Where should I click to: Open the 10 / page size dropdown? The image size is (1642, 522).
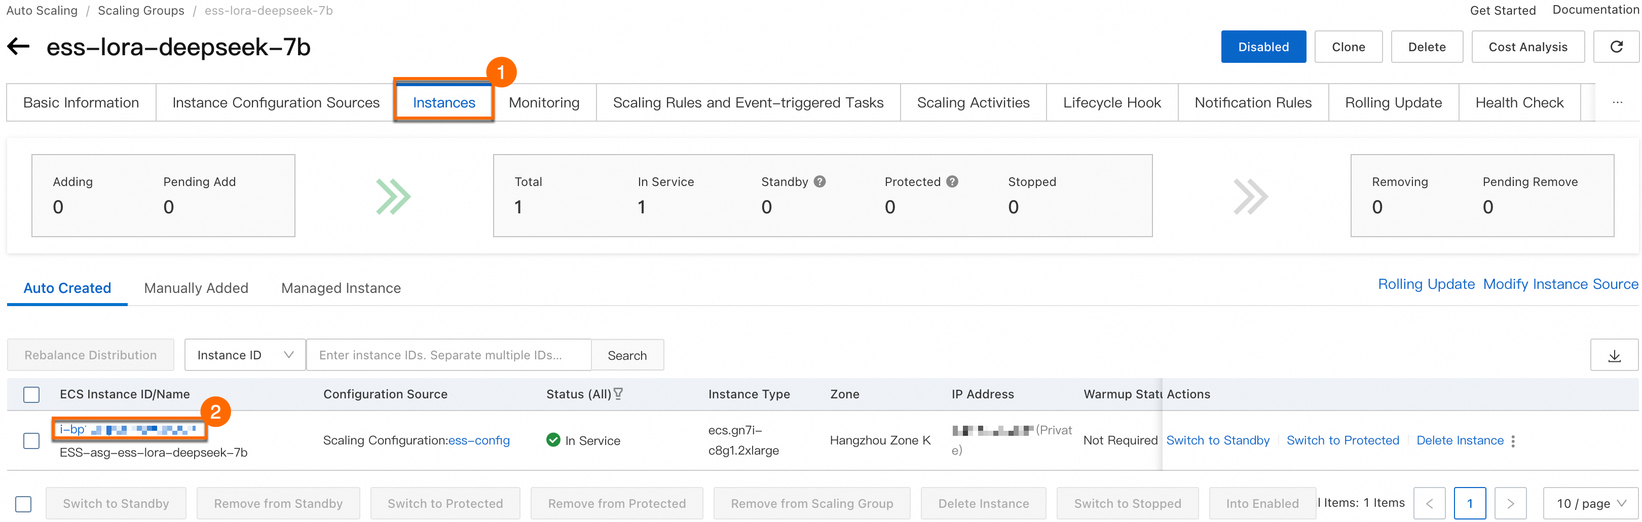[x=1590, y=504]
